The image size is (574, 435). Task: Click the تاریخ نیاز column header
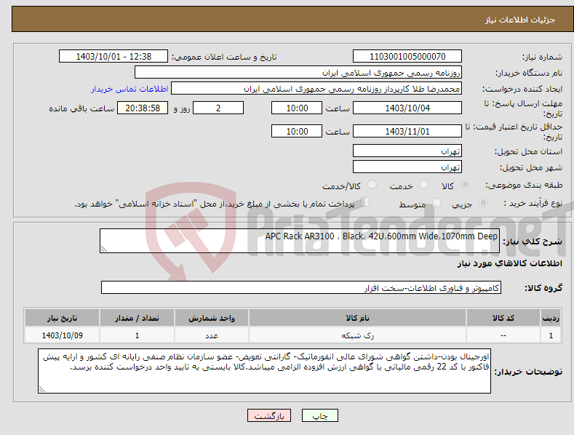click(63, 318)
